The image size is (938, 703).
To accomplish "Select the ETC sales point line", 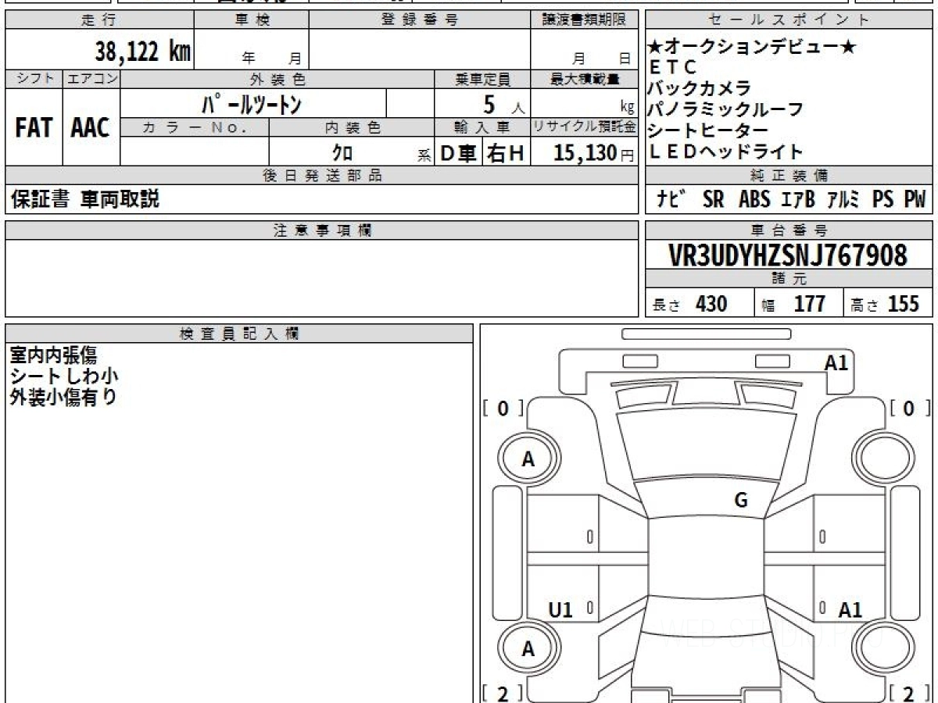I will (671, 68).
